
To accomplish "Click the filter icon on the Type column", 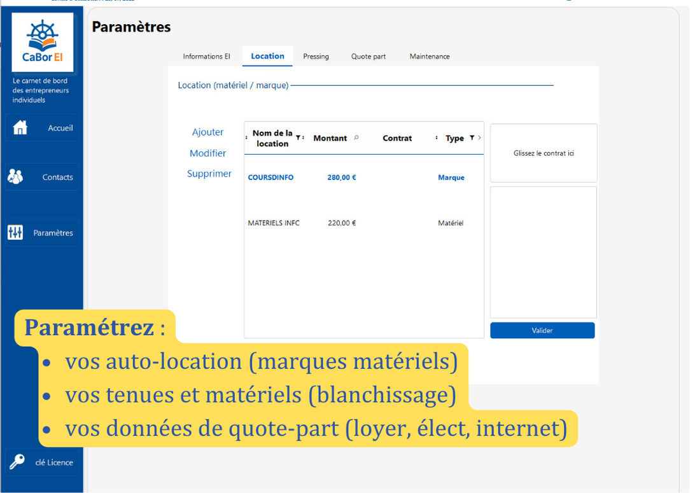I will point(471,137).
